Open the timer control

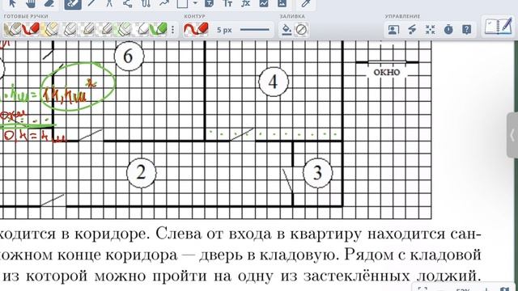click(448, 30)
